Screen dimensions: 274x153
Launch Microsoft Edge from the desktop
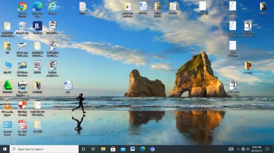[x=37, y=6]
